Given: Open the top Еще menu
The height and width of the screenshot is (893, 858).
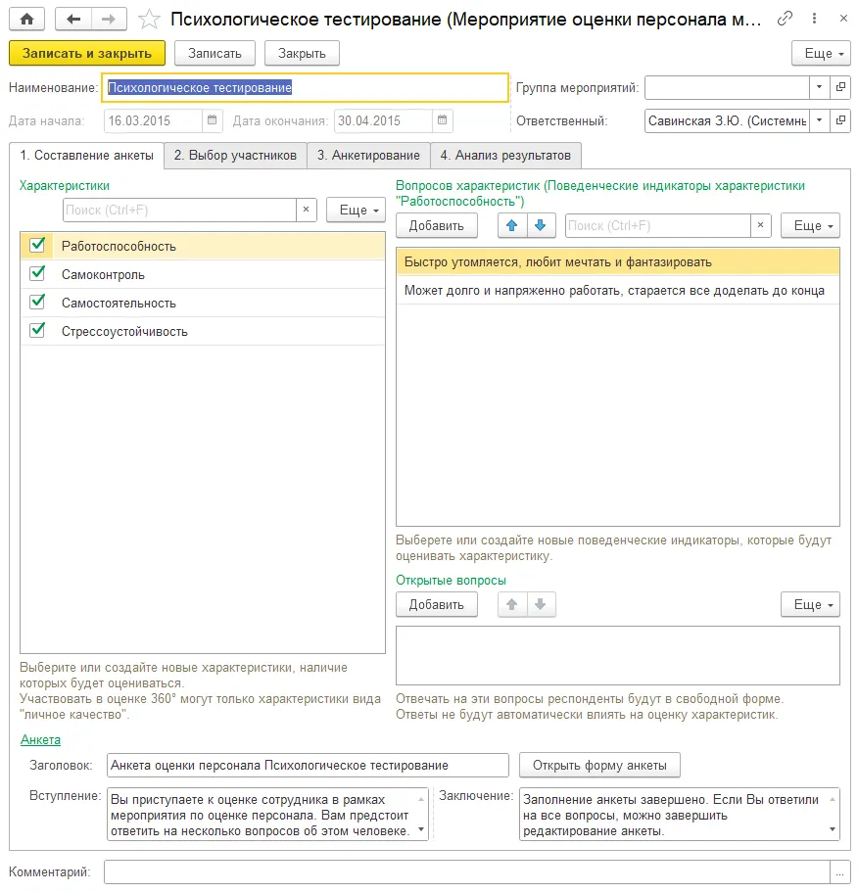Looking at the screenshot, I should [x=821, y=54].
